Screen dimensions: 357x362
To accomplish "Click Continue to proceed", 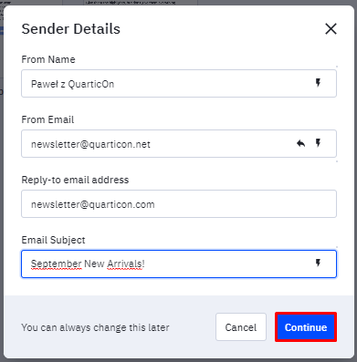I will [x=306, y=327].
